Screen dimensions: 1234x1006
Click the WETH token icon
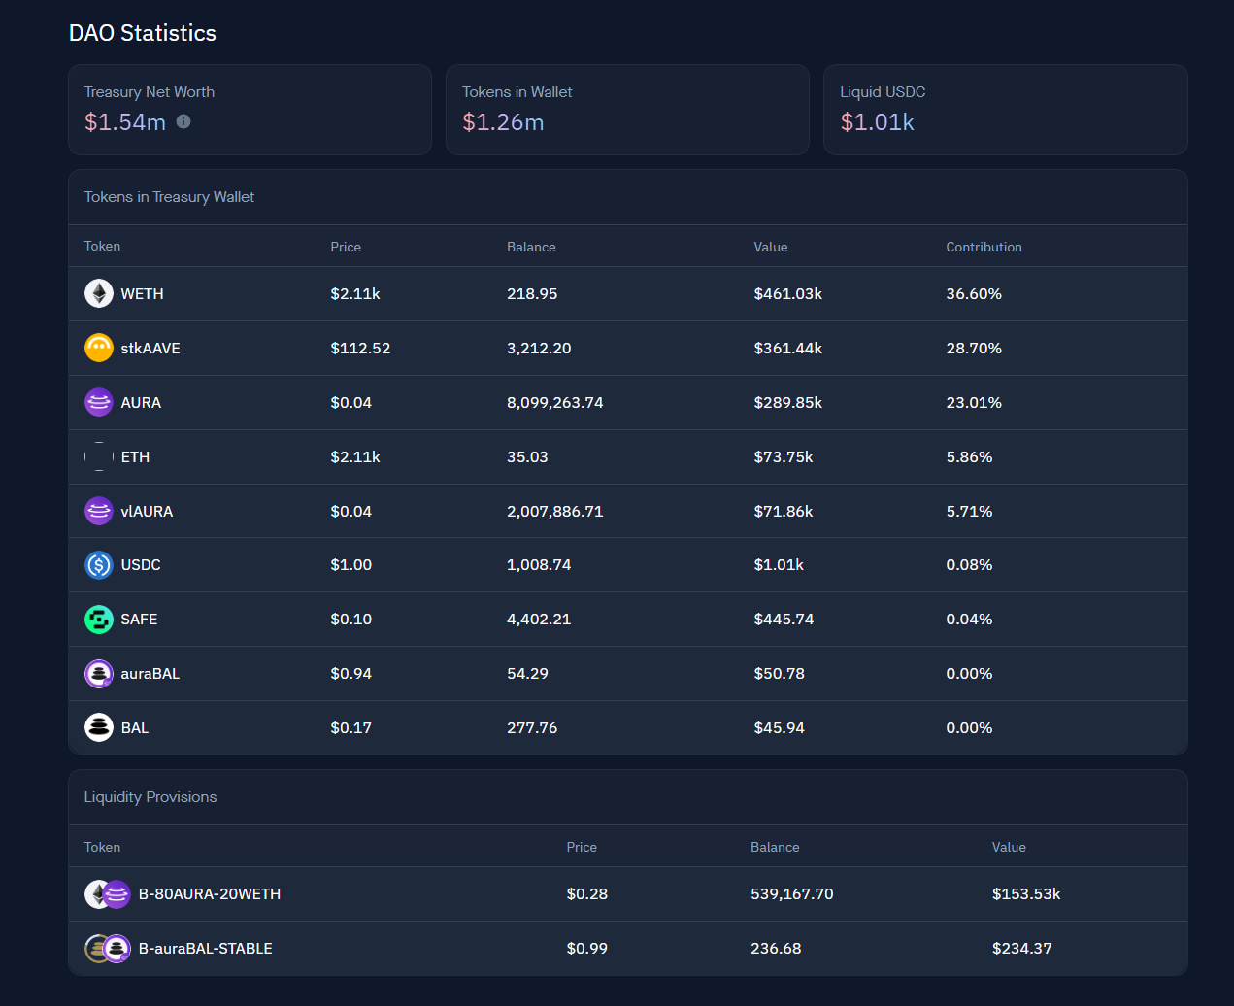tap(99, 293)
